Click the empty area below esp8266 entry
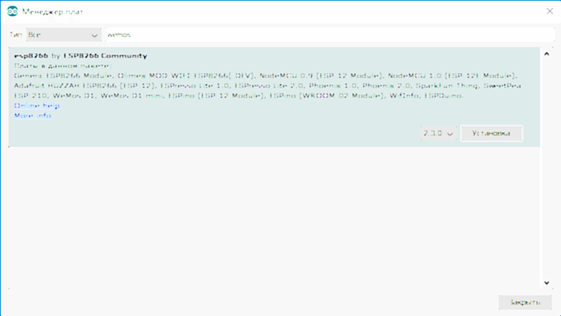The height and width of the screenshot is (316, 561). click(x=271, y=214)
